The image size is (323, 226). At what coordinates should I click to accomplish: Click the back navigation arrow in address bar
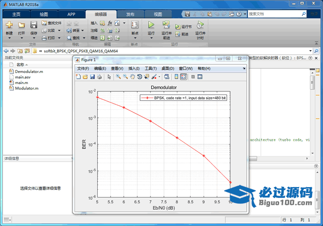[6, 51]
